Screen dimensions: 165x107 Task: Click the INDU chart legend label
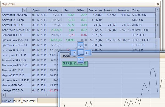75,63
